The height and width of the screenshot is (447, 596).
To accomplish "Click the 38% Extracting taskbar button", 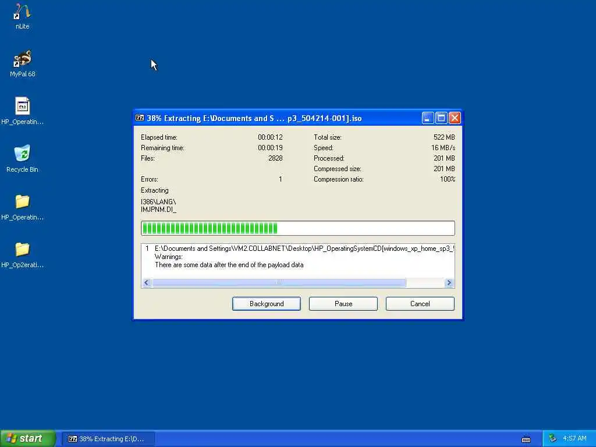I will tap(108, 439).
